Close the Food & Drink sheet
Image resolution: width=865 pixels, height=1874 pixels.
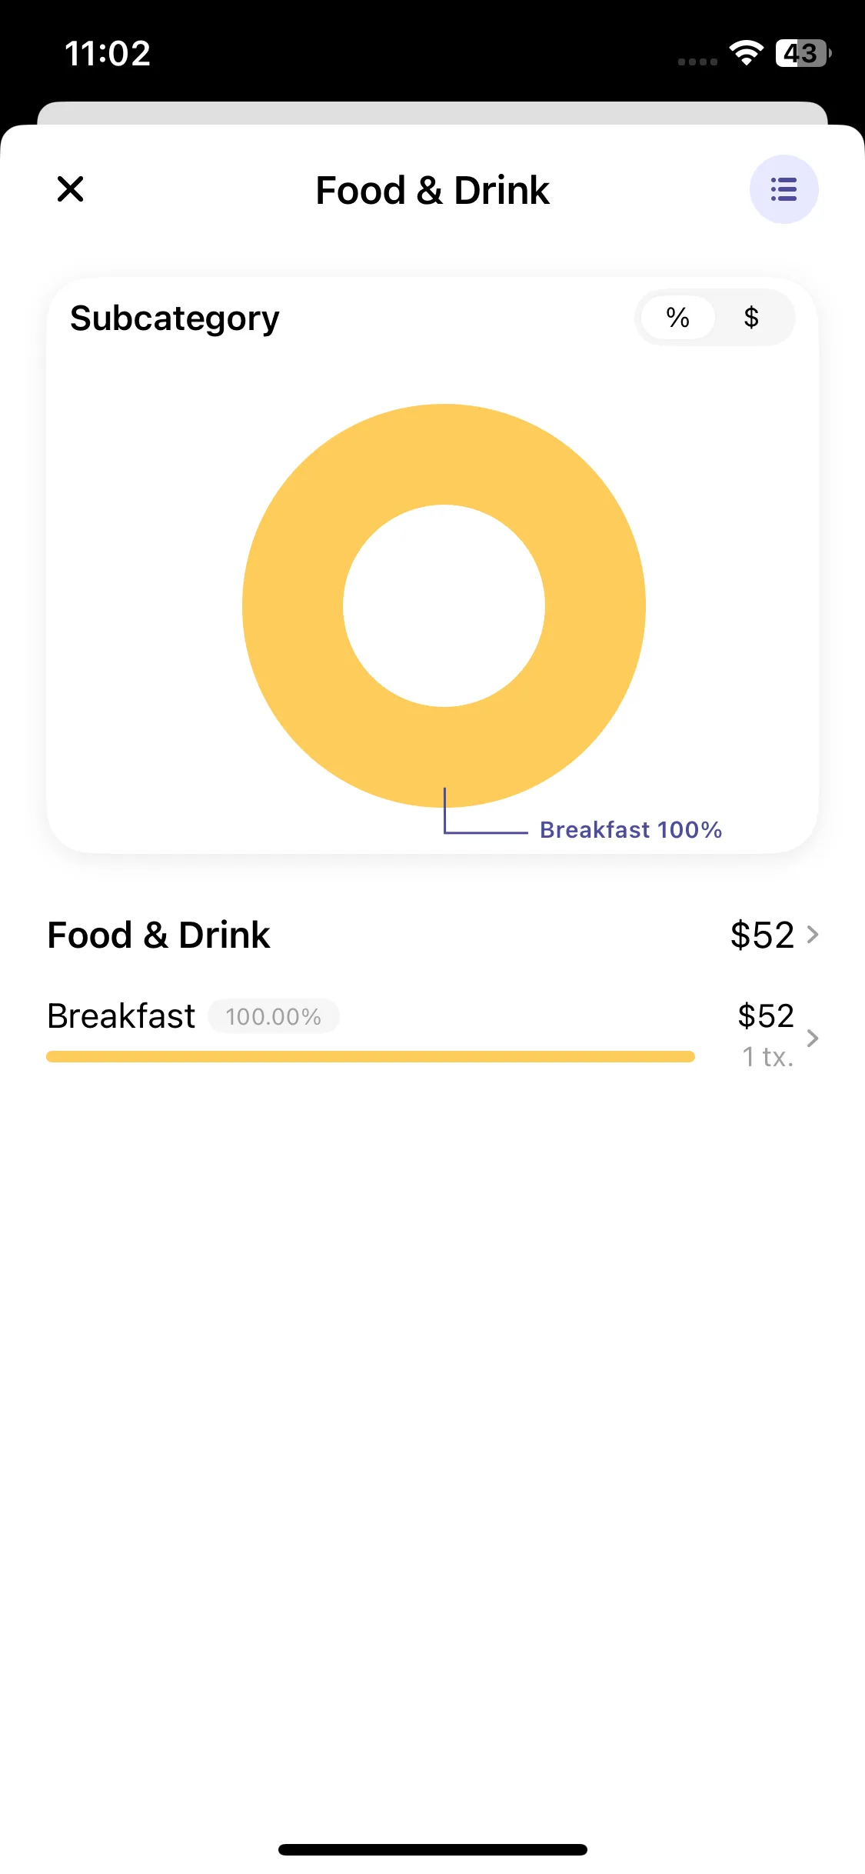coord(70,189)
